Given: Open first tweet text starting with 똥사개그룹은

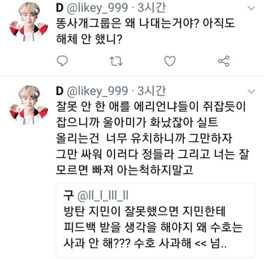Looking at the screenshot, I should 145,31.
